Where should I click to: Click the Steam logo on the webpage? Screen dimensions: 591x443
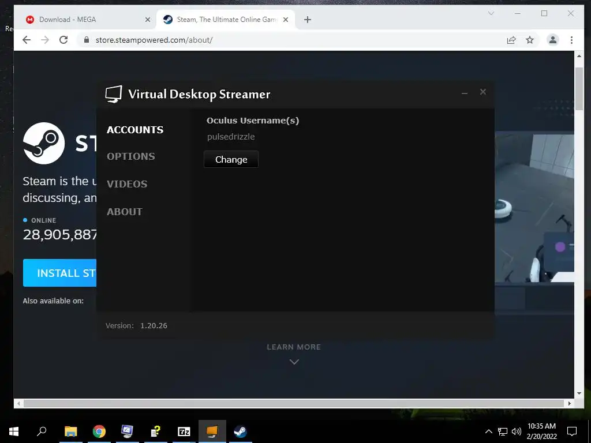click(44, 143)
